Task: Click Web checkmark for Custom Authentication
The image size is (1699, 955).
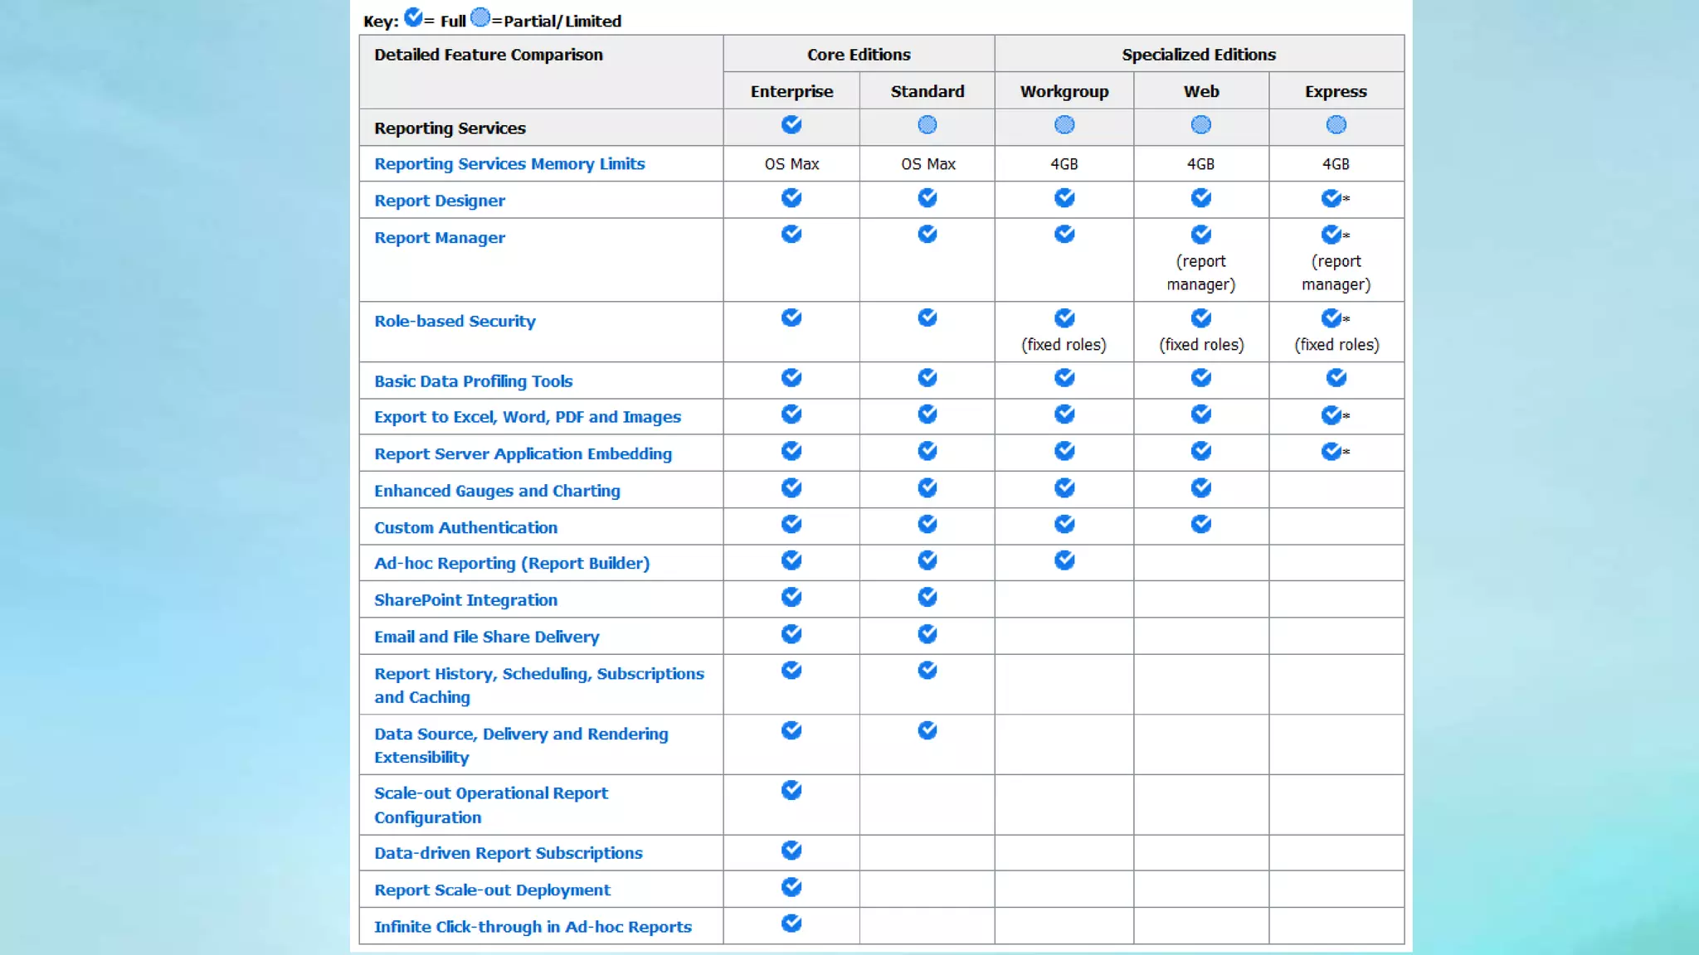Action: pyautogui.click(x=1200, y=524)
